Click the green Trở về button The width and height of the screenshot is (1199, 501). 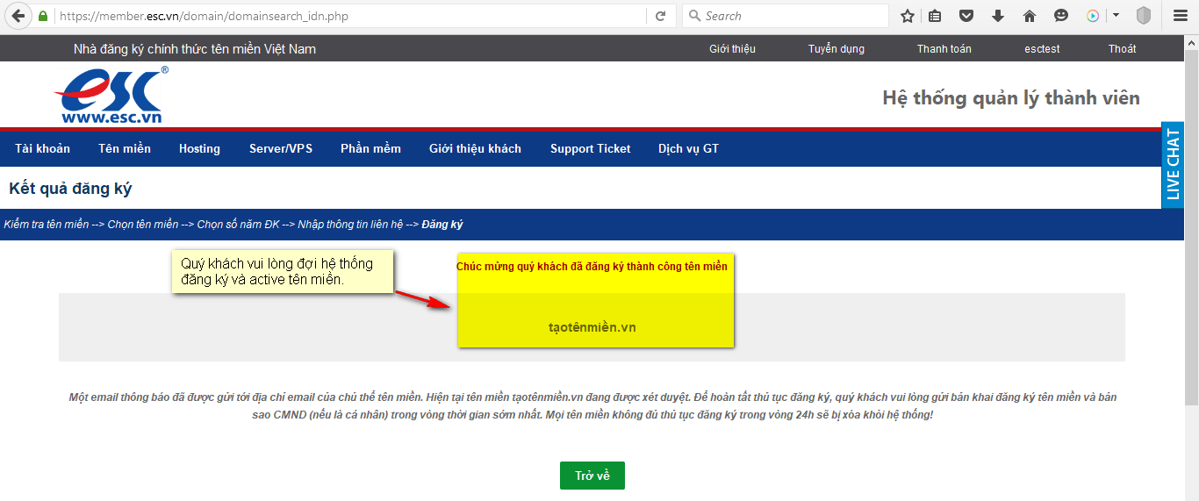pos(592,476)
